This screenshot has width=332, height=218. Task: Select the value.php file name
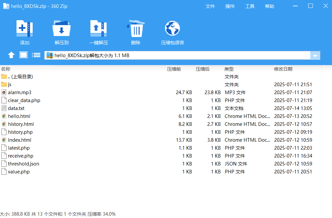click(18, 172)
